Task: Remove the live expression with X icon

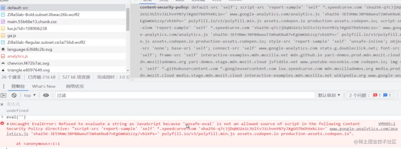Action: (x=2, y=104)
